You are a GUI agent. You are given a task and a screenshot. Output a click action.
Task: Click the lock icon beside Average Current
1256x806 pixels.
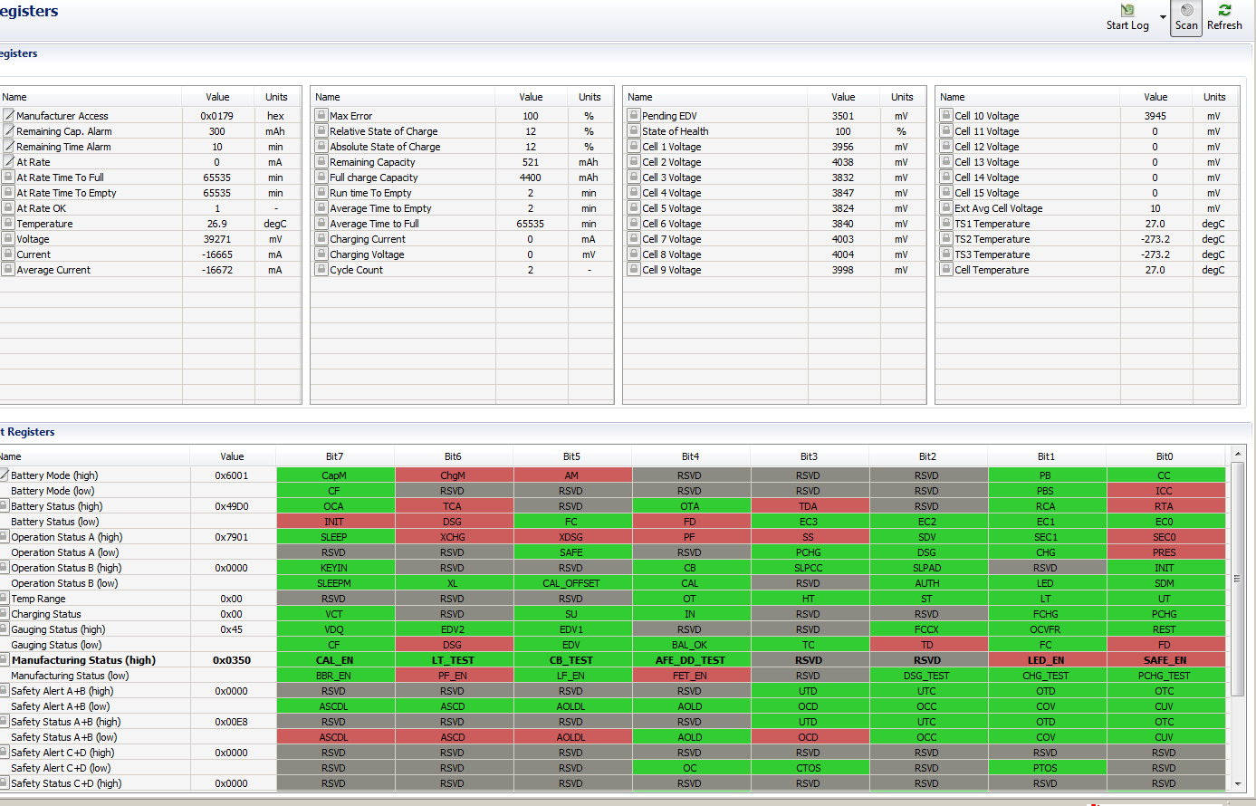coord(8,270)
